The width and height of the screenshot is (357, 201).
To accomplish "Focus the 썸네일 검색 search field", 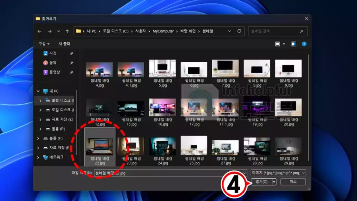I will (x=278, y=31).
